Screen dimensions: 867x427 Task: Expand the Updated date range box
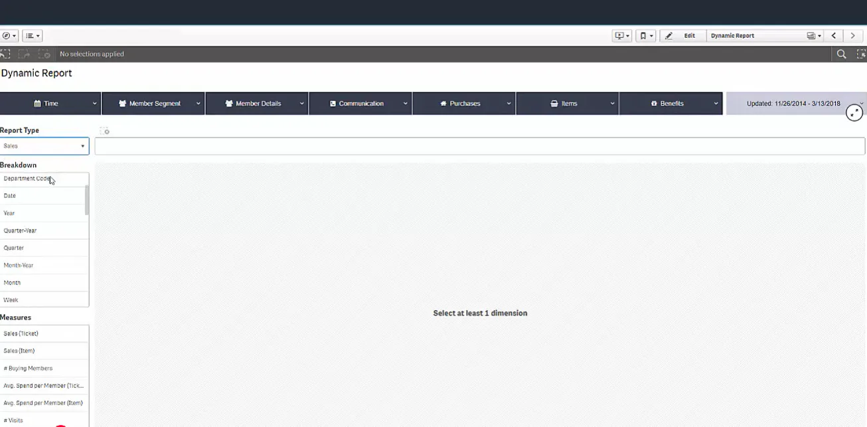(796, 104)
